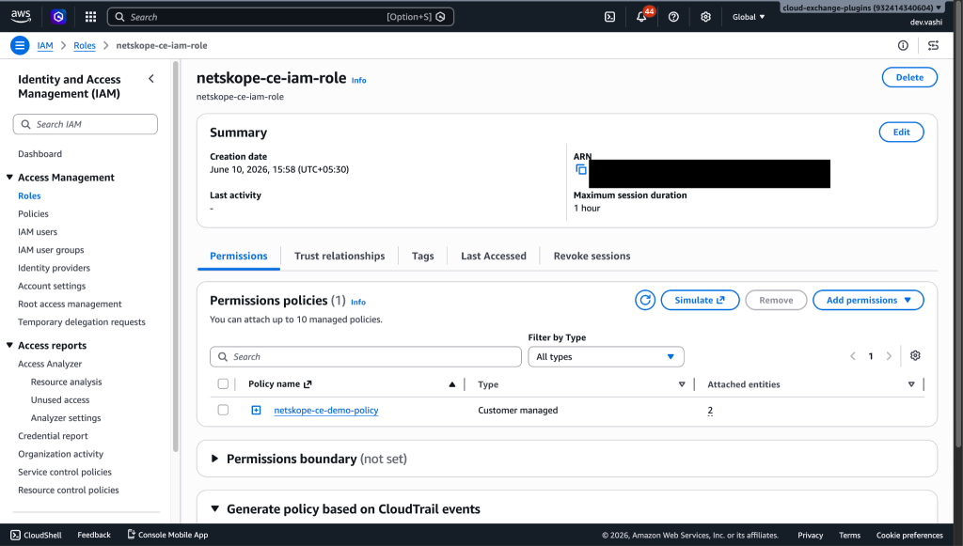The image size is (963, 546).
Task: Open Cookie preferences in the footer
Action: [909, 535]
